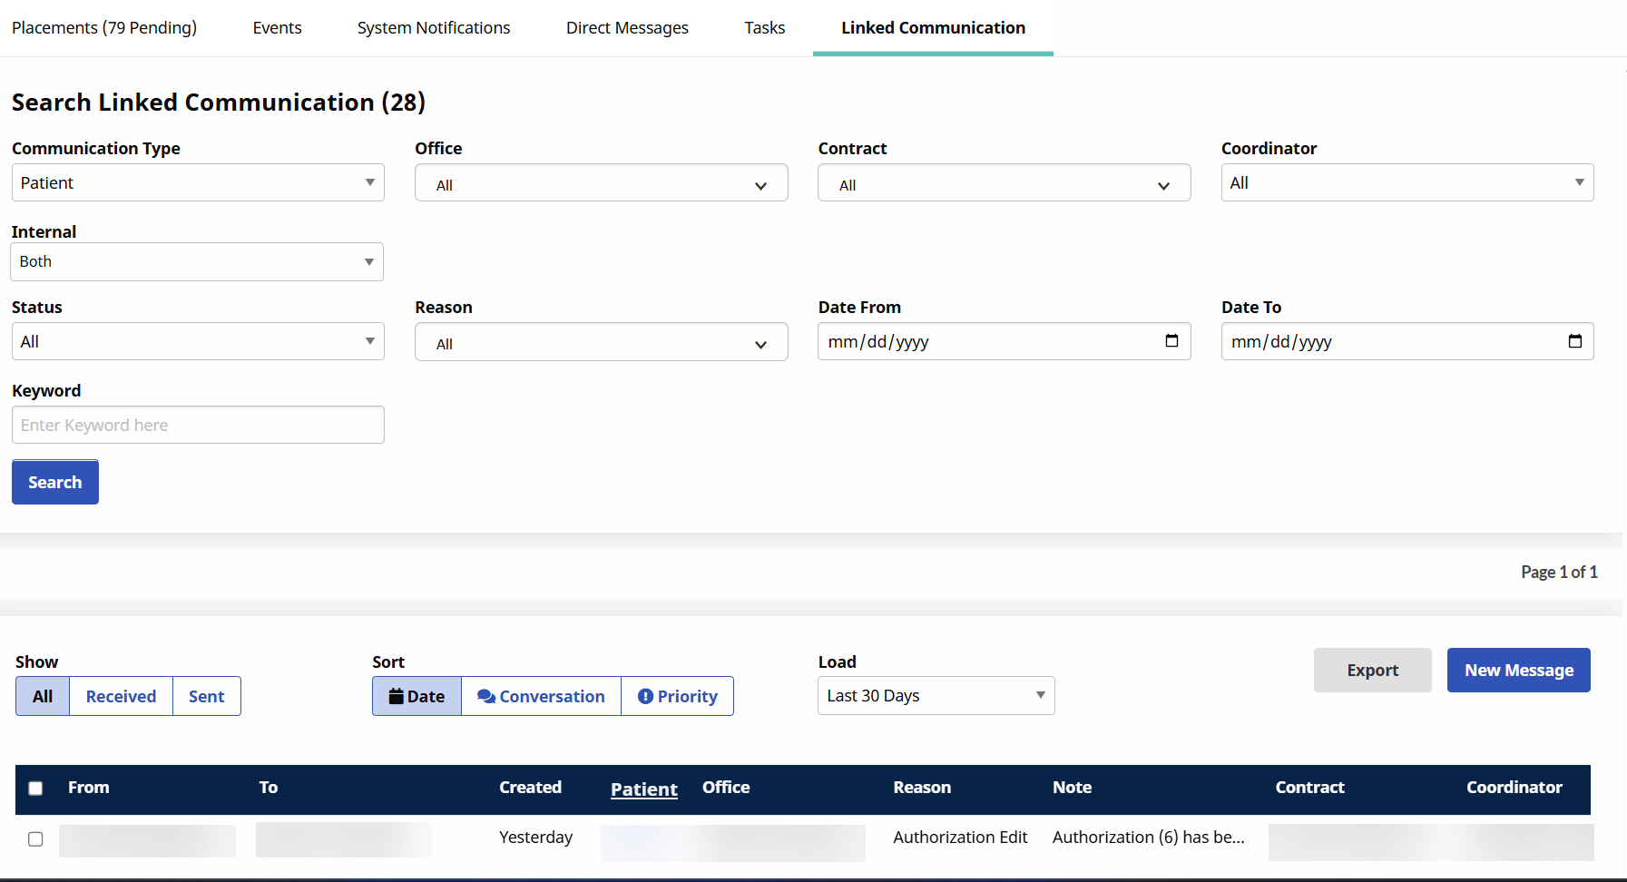Open the Date From calendar picker icon
The width and height of the screenshot is (1627, 882).
click(1171, 341)
